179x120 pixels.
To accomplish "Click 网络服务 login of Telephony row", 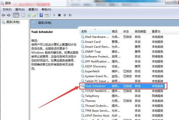I will (158, 96).
